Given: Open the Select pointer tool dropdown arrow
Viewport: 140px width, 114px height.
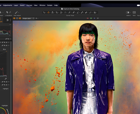Looking at the screenshot, I should tap(46, 13).
